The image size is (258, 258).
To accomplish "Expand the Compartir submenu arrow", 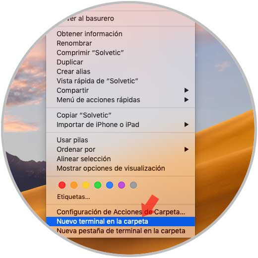I will (x=187, y=90).
